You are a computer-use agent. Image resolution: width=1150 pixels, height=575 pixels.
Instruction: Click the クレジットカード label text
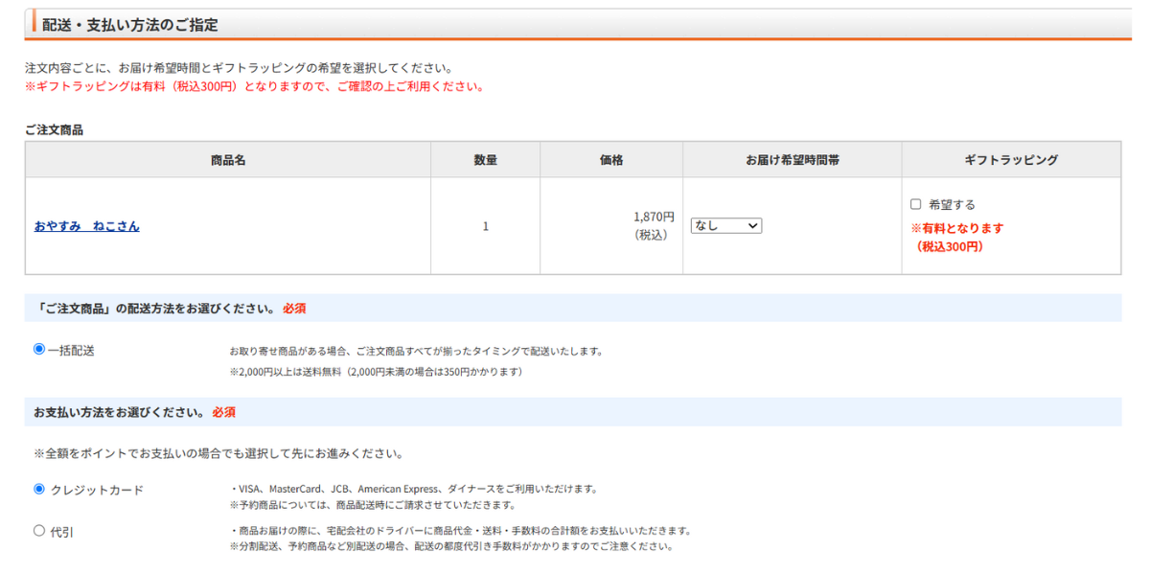97,490
